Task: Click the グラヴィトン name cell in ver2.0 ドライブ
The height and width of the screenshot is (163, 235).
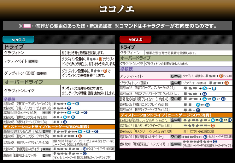Action: 132,53
